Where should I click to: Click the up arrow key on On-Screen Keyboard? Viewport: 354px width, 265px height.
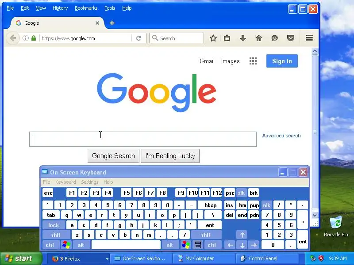(242, 235)
